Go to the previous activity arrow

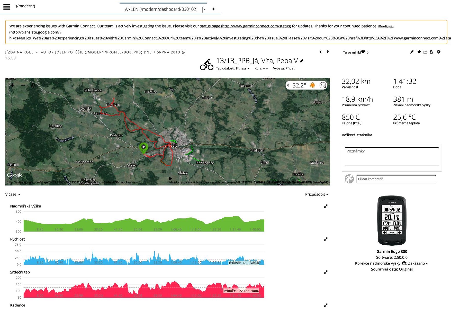(x=320, y=52)
